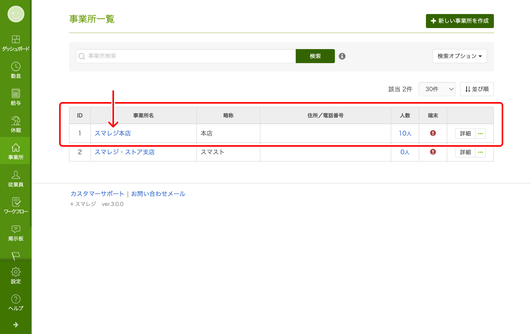Viewport: 531px width, 334px height.
Task: Click 新しい事業所を作成 button
Action: click(460, 21)
